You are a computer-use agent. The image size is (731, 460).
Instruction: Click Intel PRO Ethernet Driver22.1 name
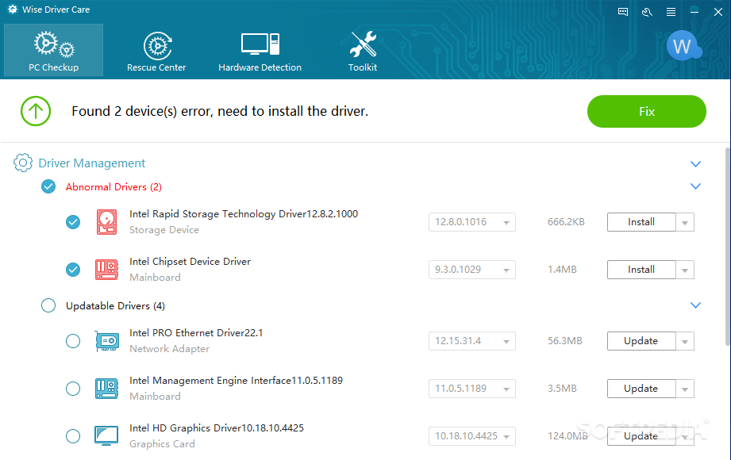tap(196, 333)
